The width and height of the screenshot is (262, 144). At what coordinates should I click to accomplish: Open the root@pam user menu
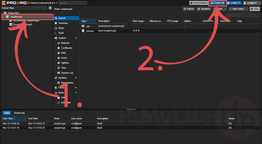[252, 3]
